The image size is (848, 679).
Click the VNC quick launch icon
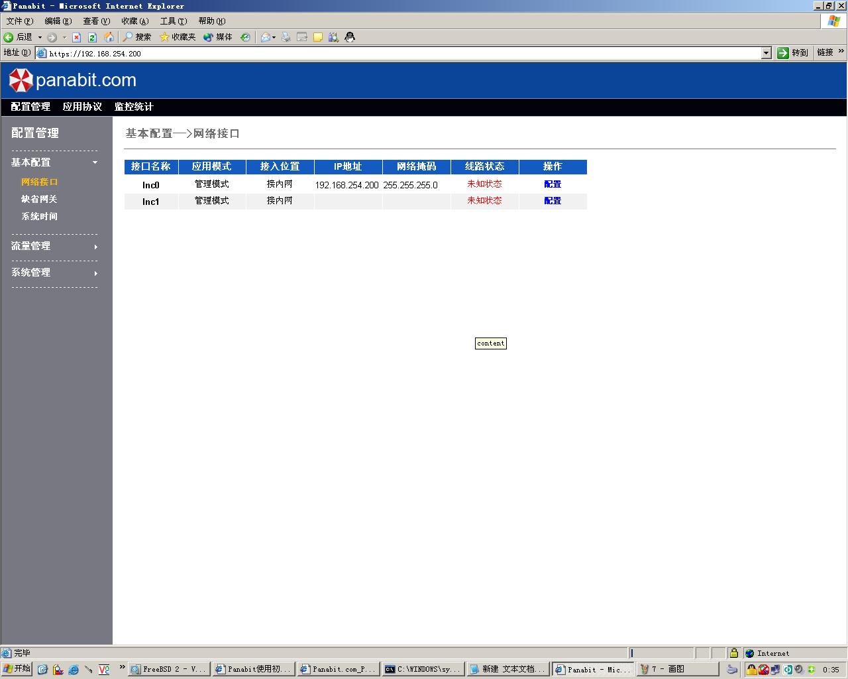coord(104,670)
